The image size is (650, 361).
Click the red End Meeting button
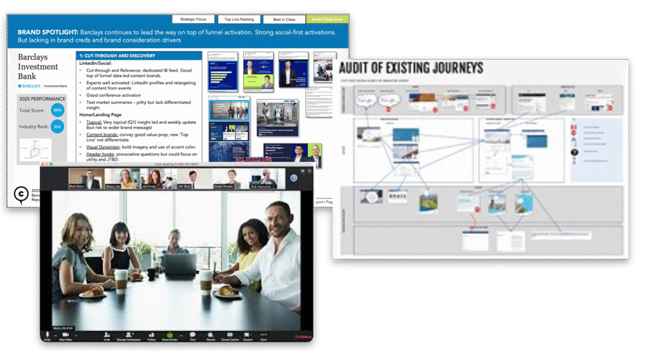pyautogui.click(x=301, y=336)
